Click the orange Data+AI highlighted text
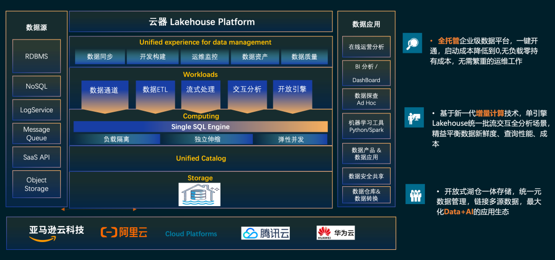This screenshot has width=555, height=260. 459,212
